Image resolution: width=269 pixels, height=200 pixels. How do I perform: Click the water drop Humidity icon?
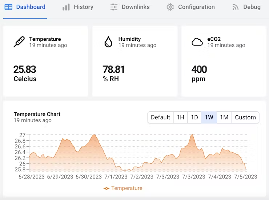tap(108, 42)
